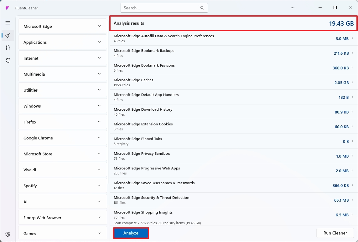Open the three-dot more options menu
The width and height of the screenshot is (358, 242).
tap(293, 8)
